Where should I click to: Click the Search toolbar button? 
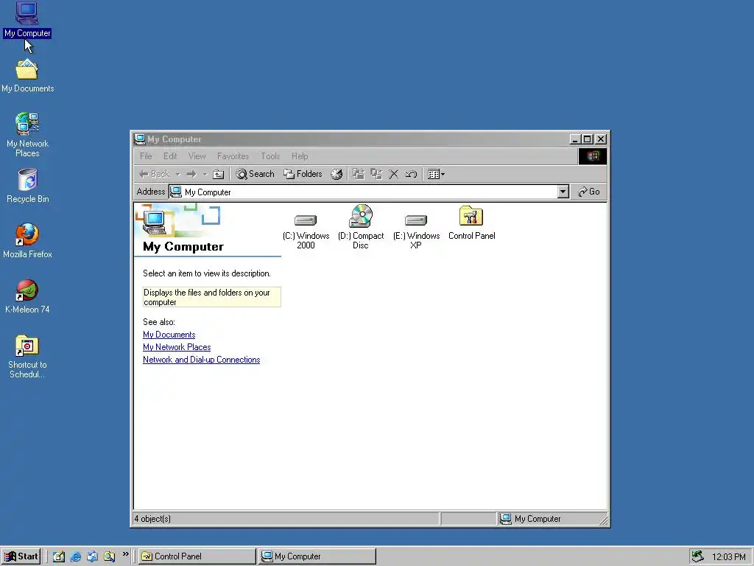click(256, 174)
